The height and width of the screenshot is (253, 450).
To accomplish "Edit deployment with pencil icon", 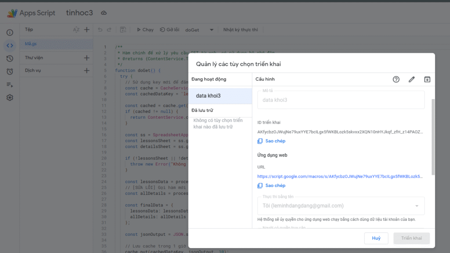I will pos(411,79).
